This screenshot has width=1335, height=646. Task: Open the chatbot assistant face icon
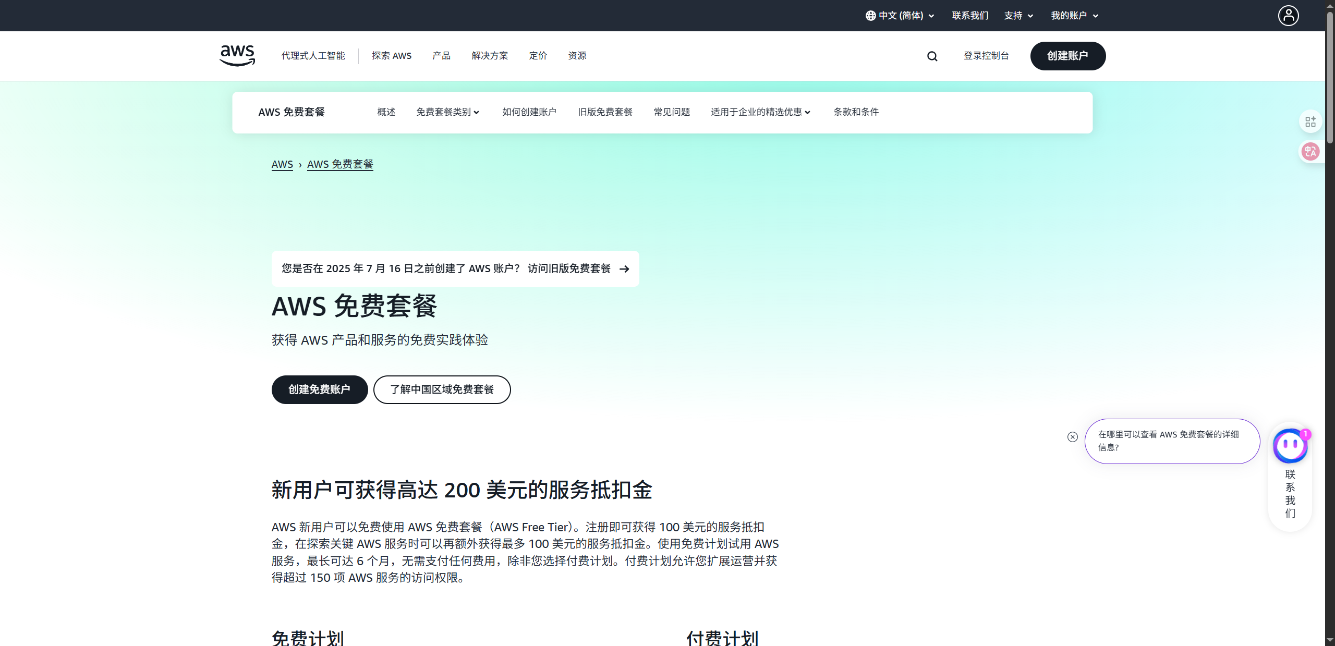coord(1290,446)
